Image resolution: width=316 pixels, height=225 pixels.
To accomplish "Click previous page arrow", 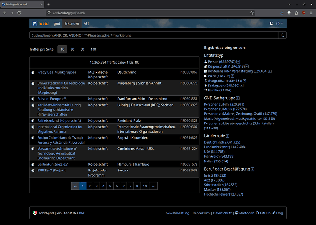I will click(76, 186).
